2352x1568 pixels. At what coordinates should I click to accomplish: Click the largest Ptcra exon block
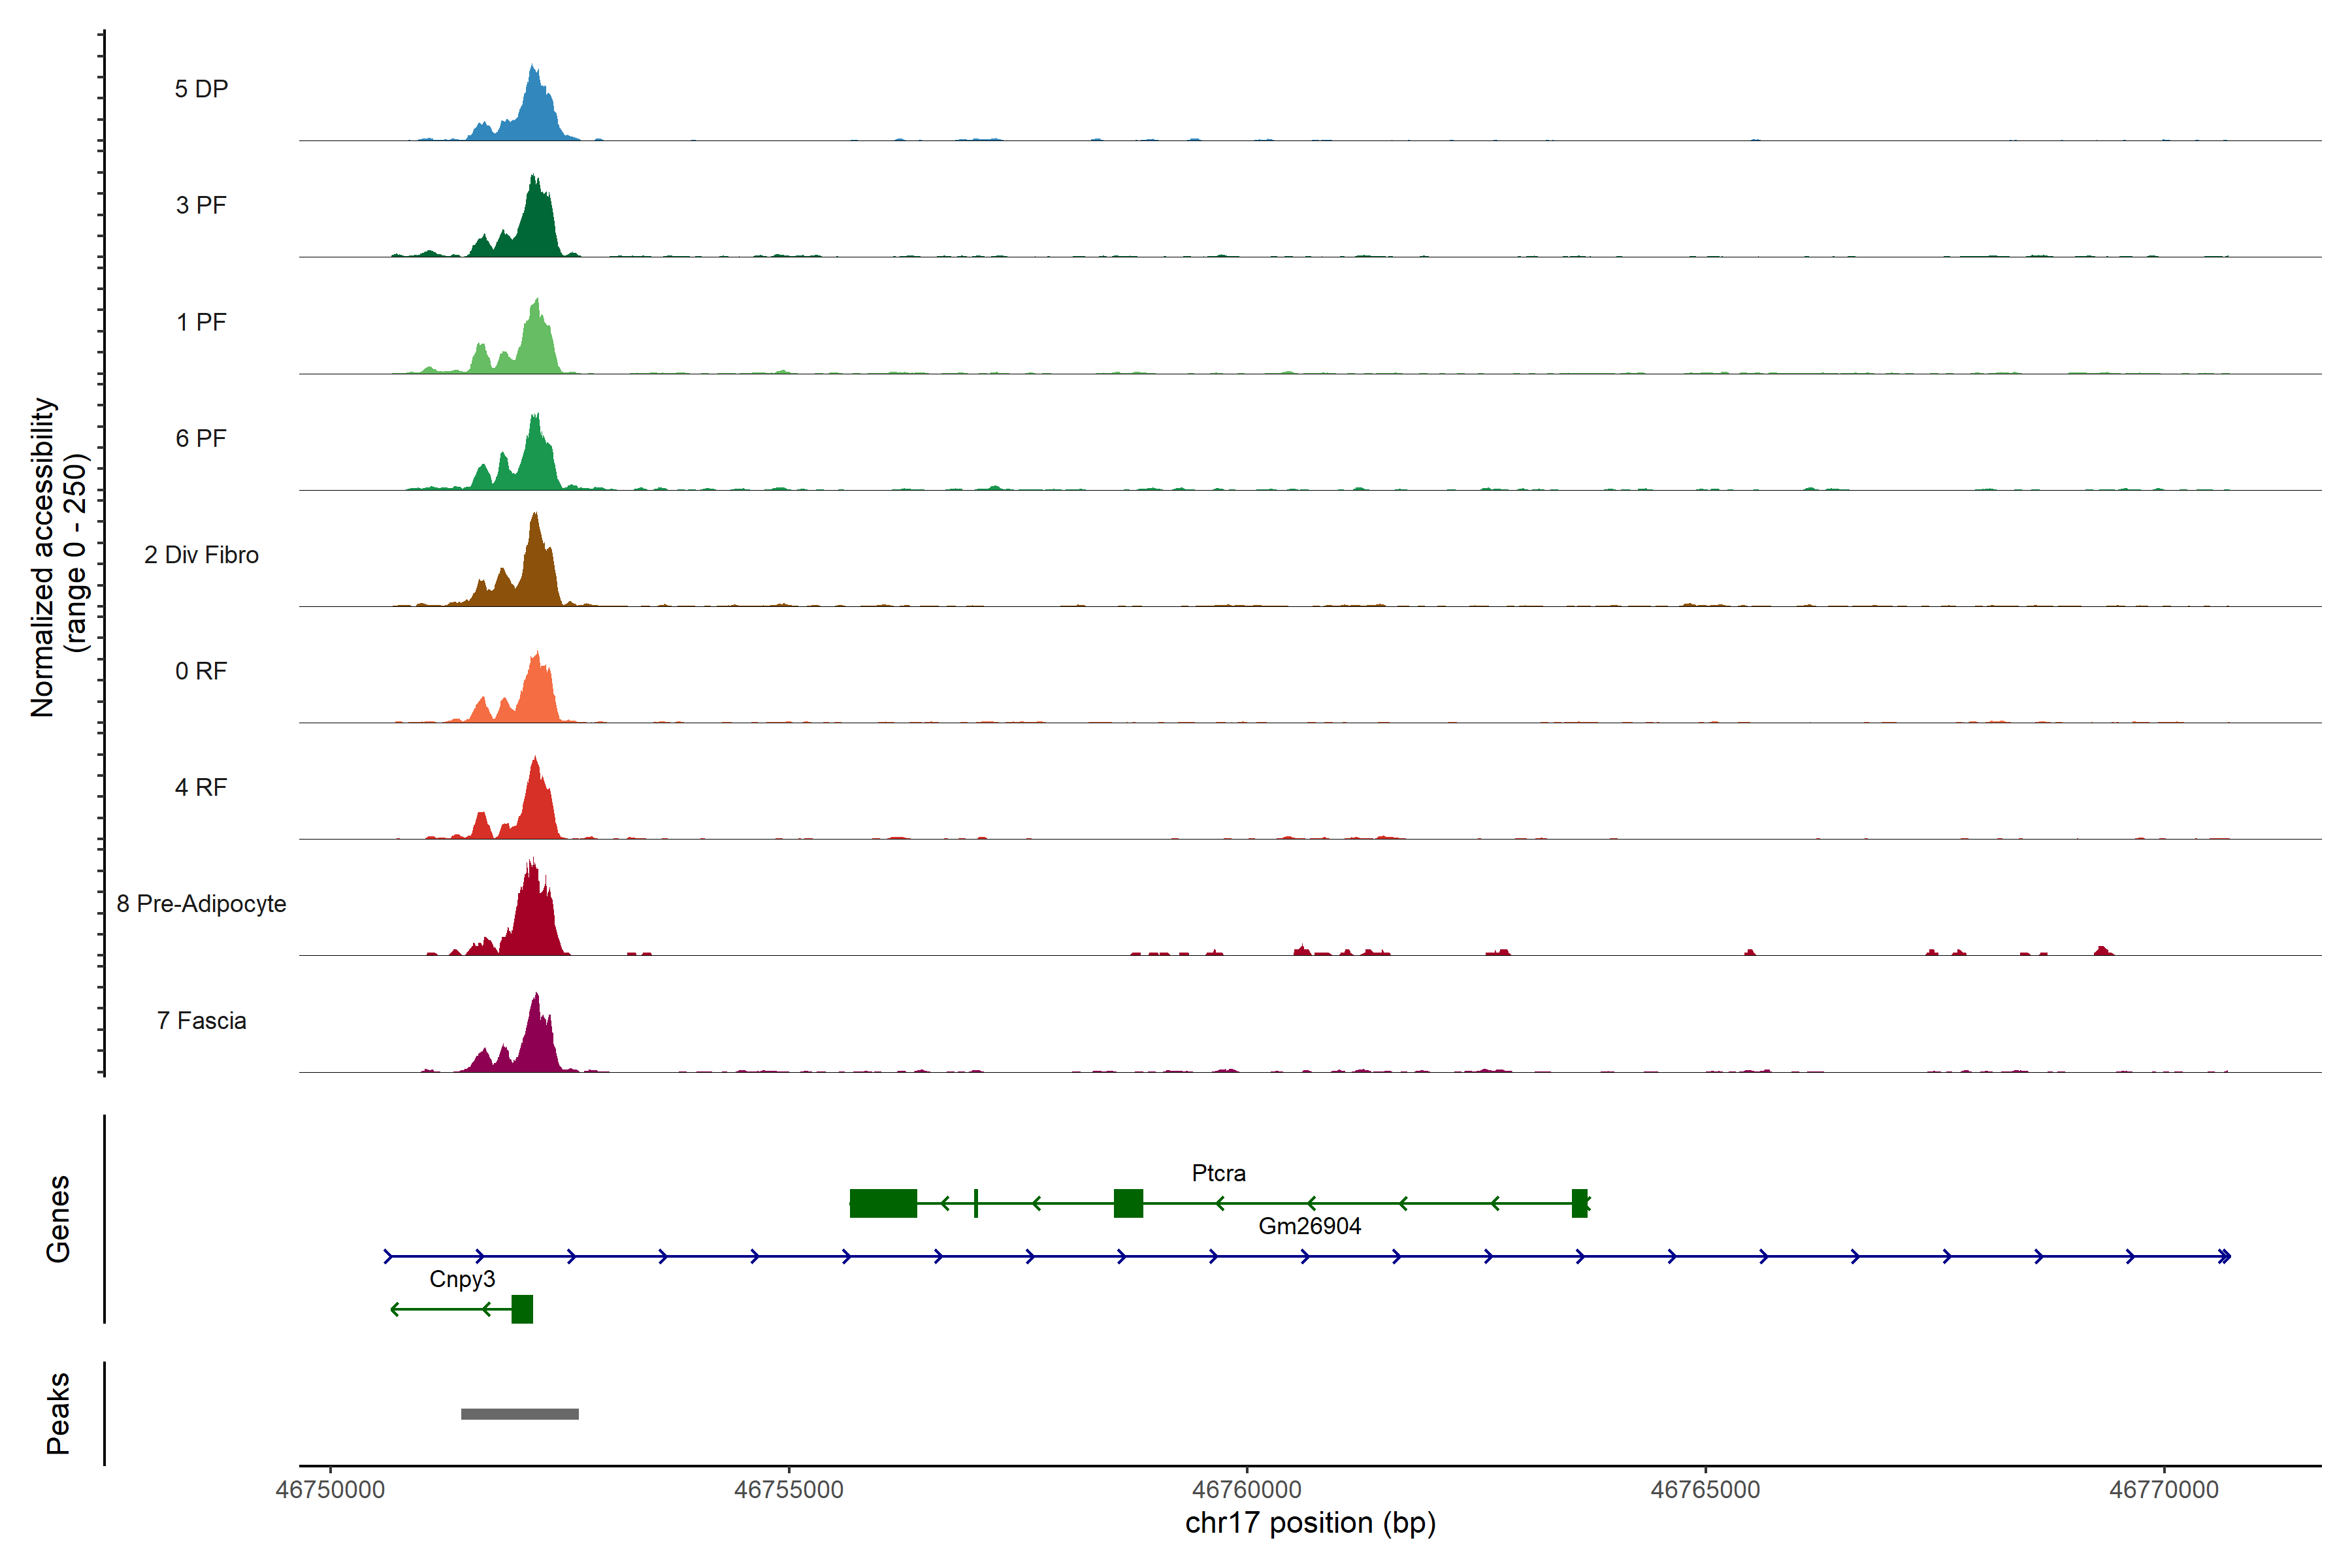point(883,1203)
